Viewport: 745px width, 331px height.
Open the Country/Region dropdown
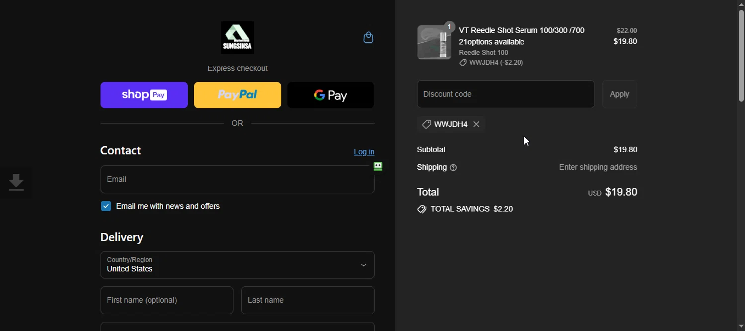[x=237, y=265]
